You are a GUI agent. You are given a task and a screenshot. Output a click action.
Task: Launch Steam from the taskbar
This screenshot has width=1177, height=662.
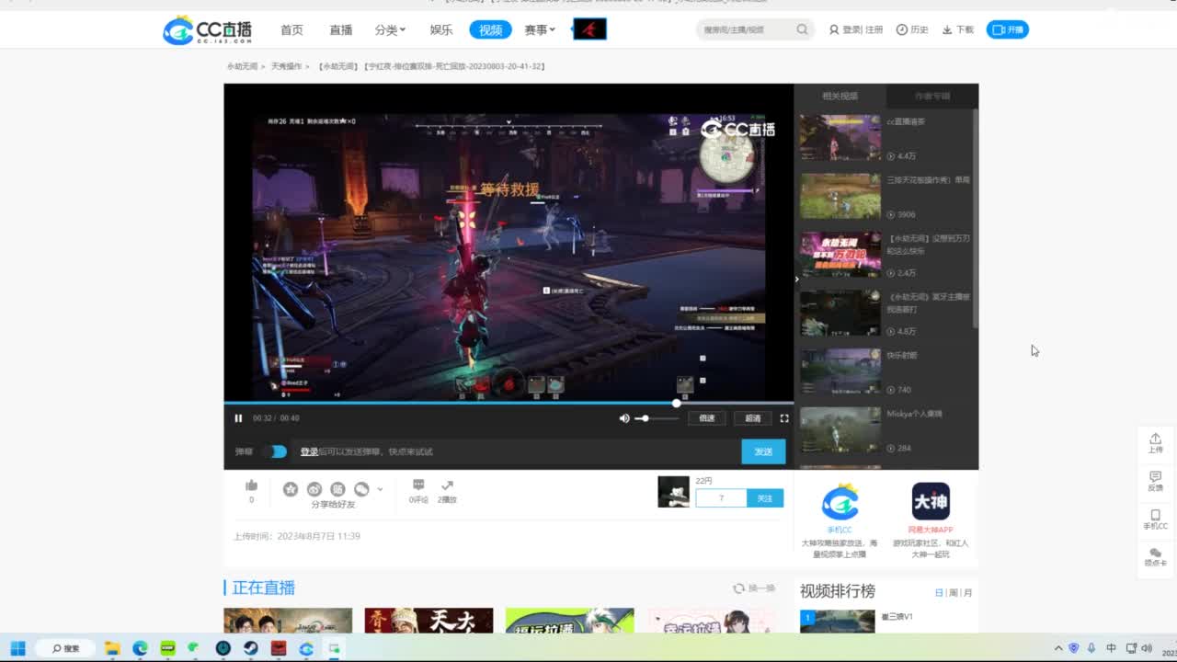click(x=250, y=648)
